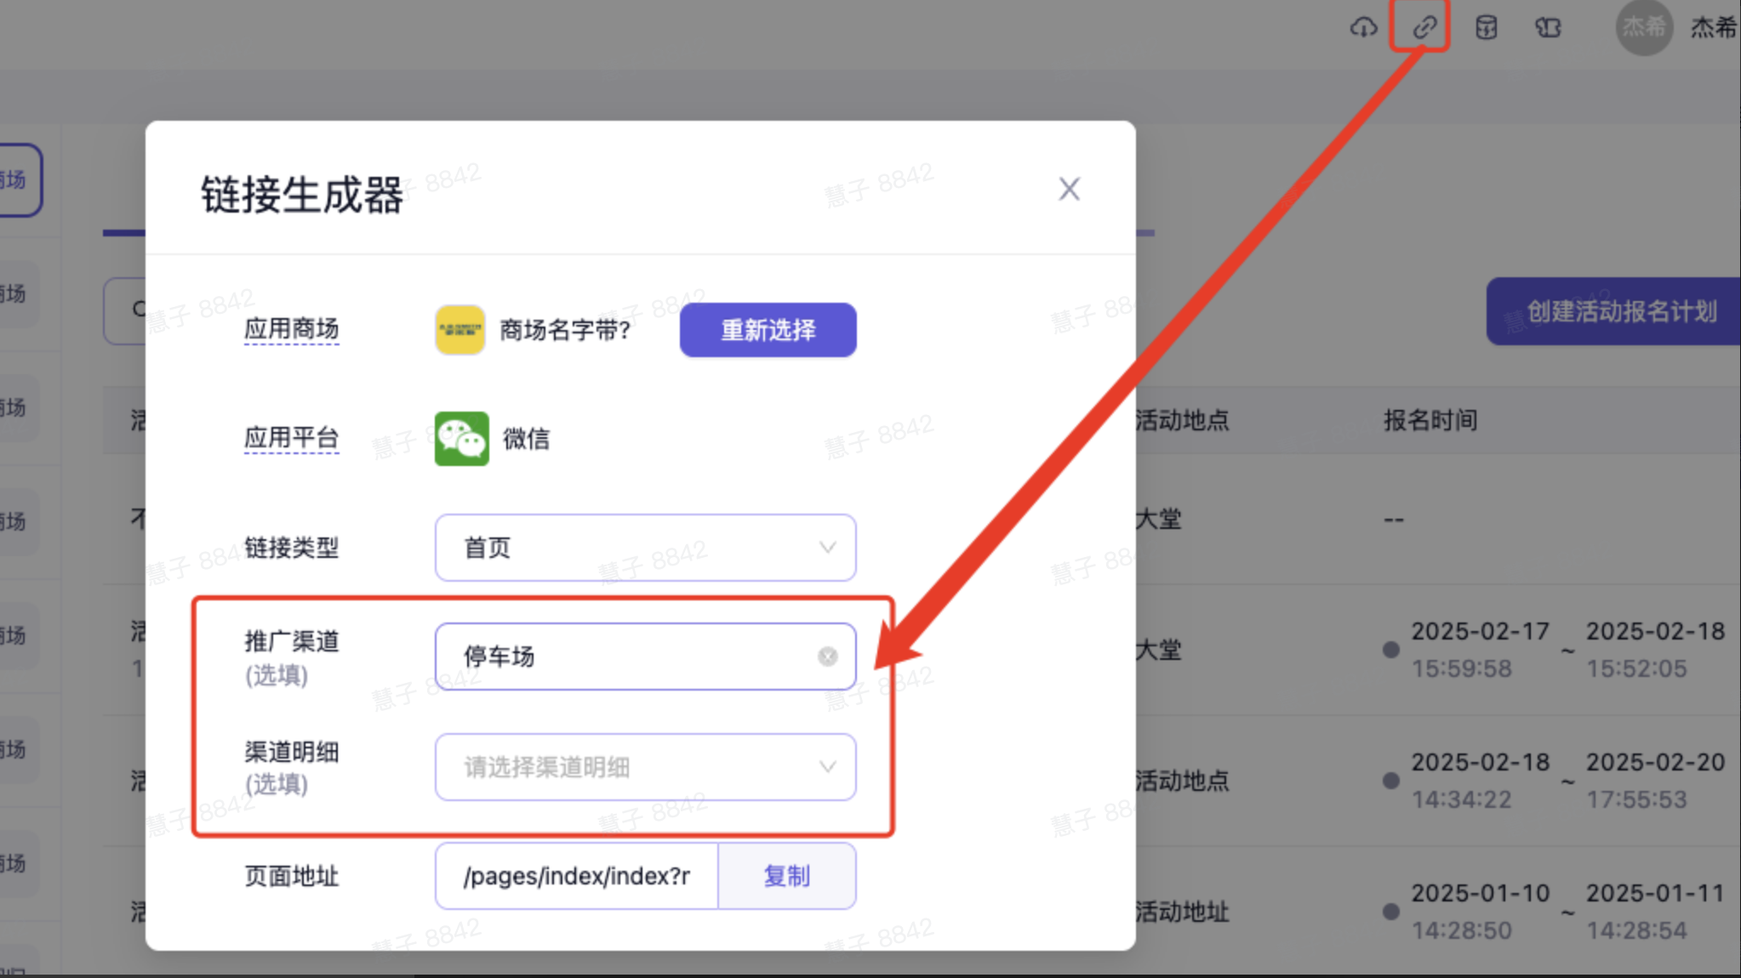This screenshot has height=978, width=1741.
Task: Click the yellow mall logo thumbnail
Action: point(460,330)
